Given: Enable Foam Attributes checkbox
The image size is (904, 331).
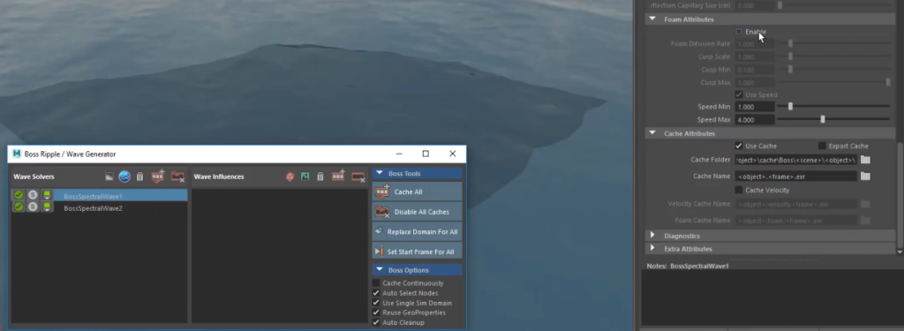Looking at the screenshot, I should click(x=739, y=32).
